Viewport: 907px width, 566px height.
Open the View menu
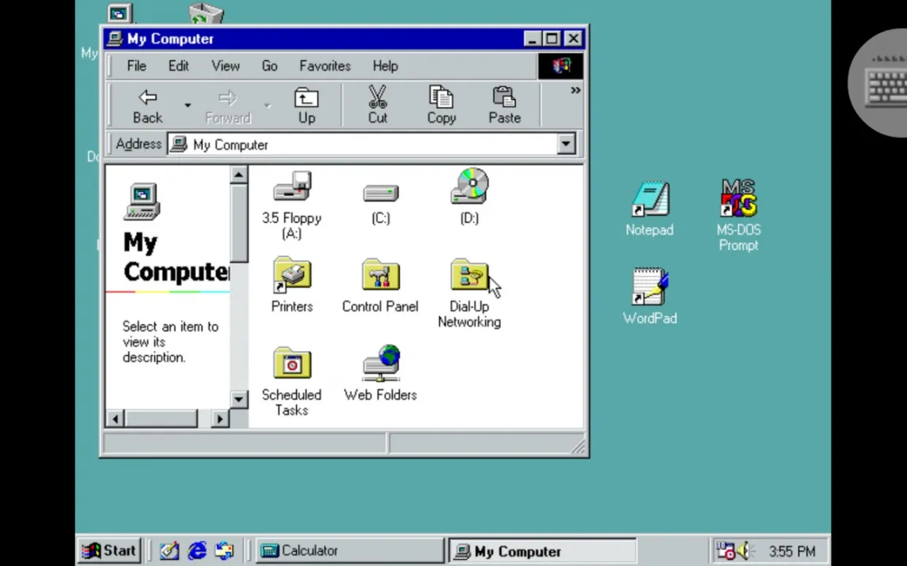coord(225,66)
